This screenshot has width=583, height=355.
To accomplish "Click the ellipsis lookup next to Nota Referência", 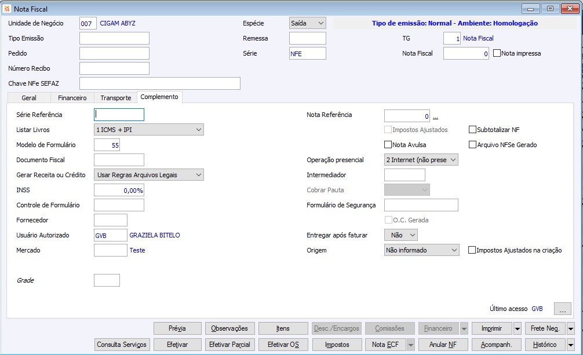I will [x=435, y=117].
